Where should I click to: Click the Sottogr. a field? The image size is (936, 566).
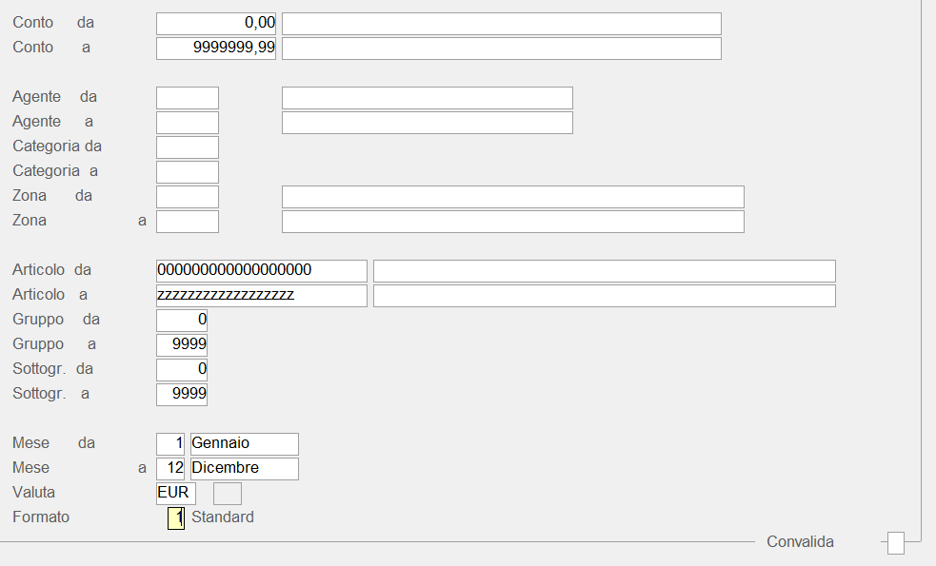(x=182, y=394)
